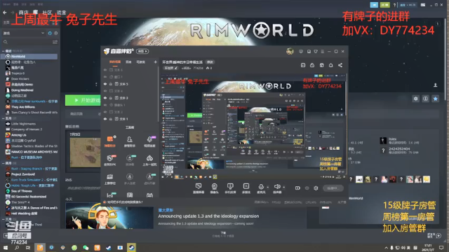Viewport: 449px width, 252px height.
Task: Click the lock icon above the preview
Action: 312,65
